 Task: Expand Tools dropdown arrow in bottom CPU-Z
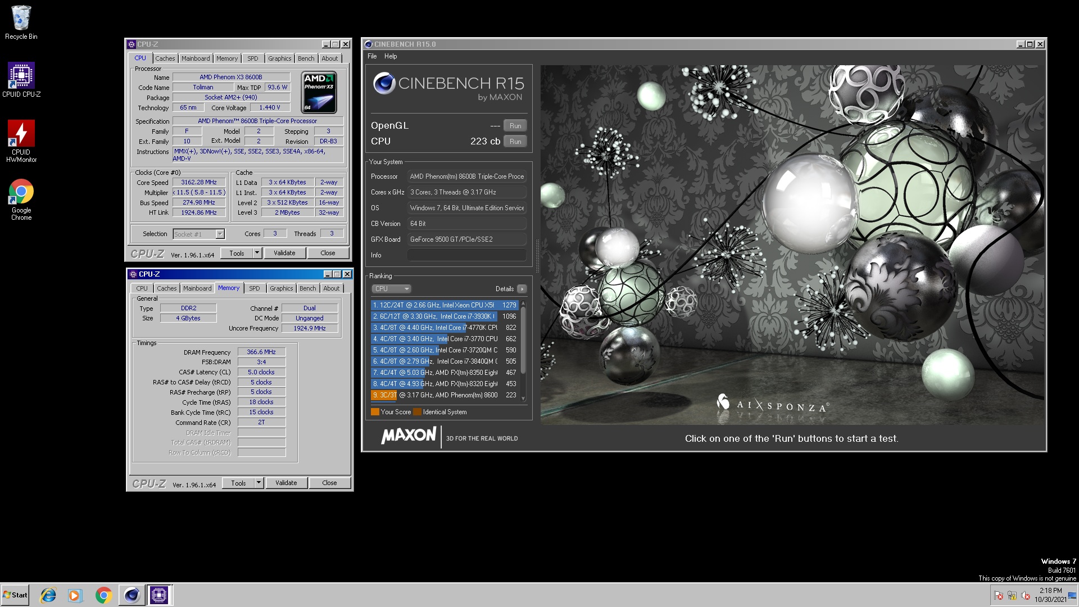click(259, 483)
